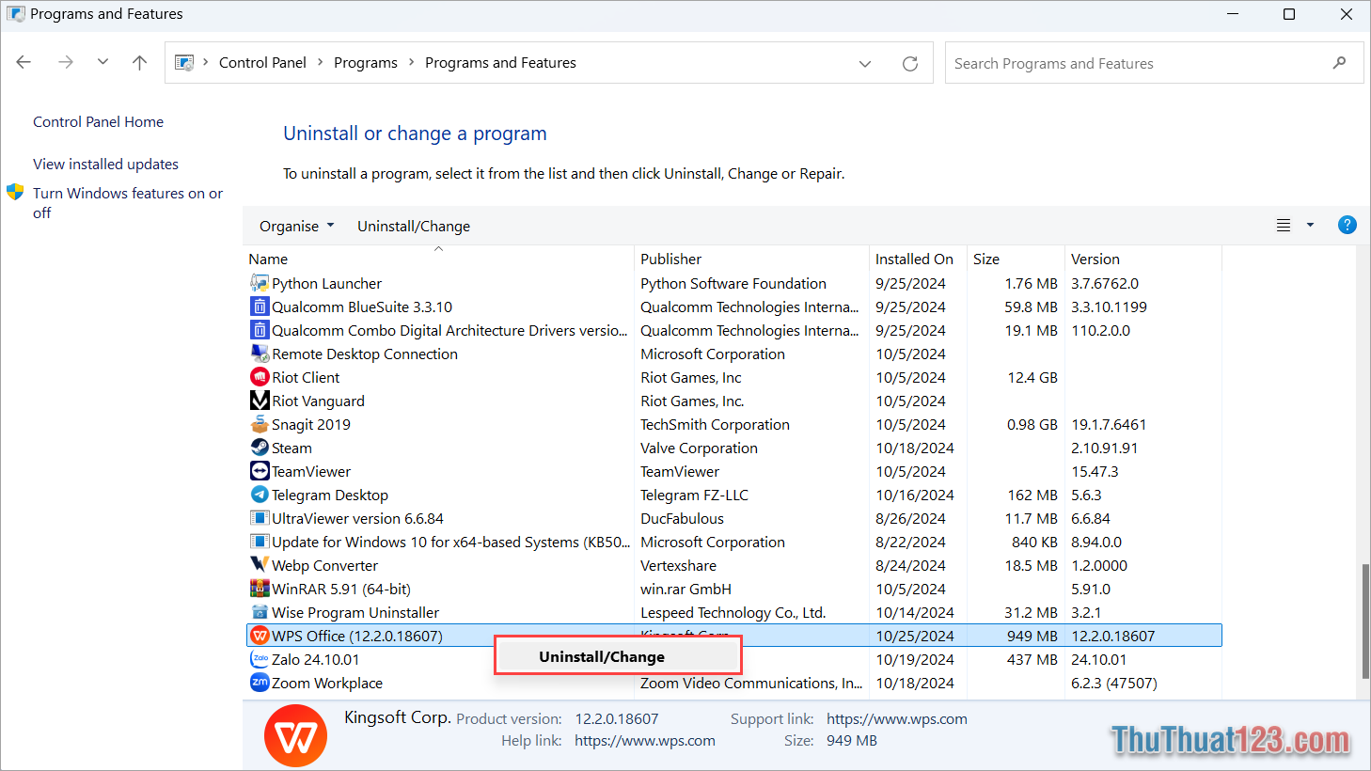1371x771 pixels.
Task: Select the Zoom Workplace row name
Action: tap(326, 683)
